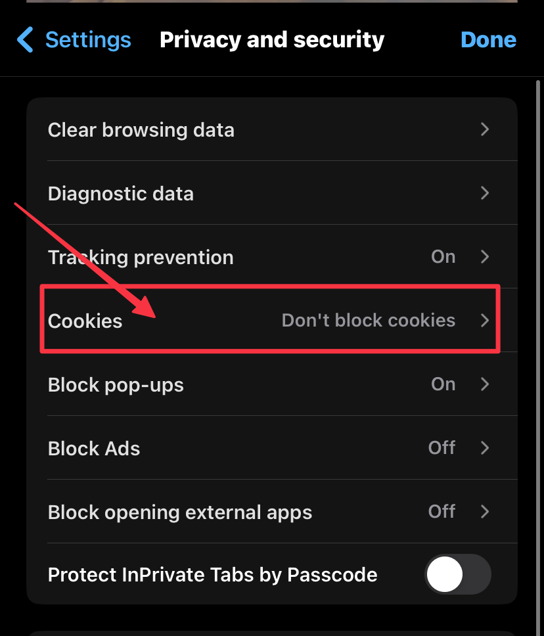Viewport: 544px width, 636px height.
Task: Click the chevron beside Tracking prevention
Action: click(x=485, y=257)
